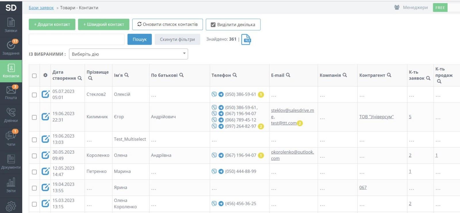Open Виберіть дію dropdown

[129, 54]
